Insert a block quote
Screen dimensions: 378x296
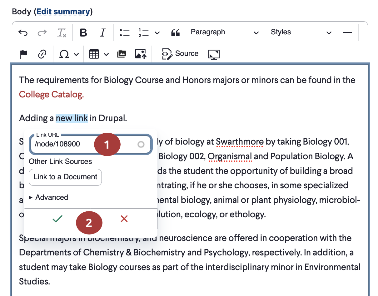coord(176,32)
